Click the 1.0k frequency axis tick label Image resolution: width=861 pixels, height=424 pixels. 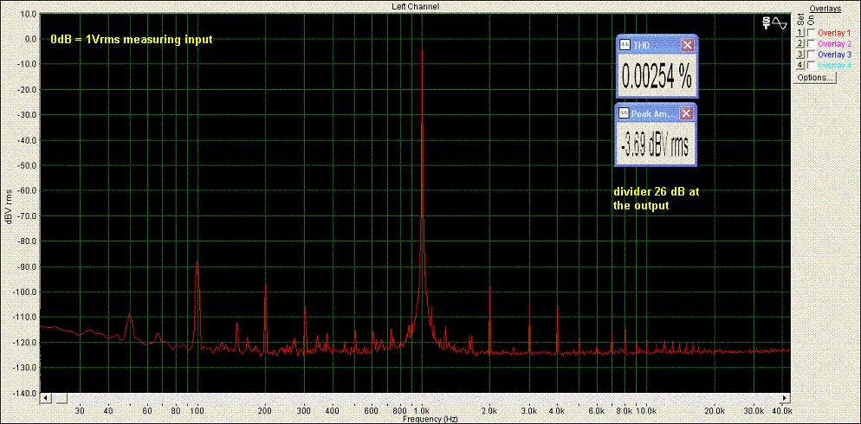[421, 410]
